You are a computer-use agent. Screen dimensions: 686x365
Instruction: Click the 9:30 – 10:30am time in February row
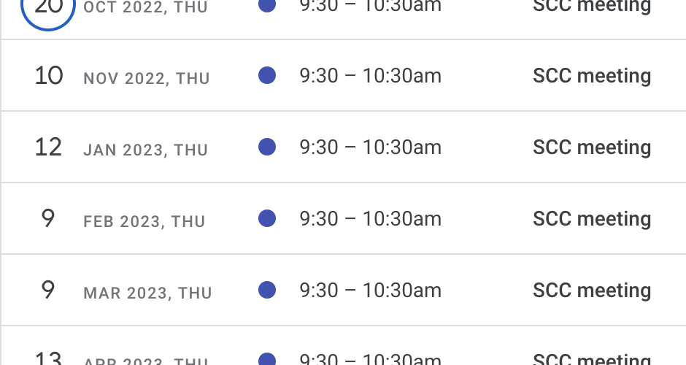pos(370,218)
